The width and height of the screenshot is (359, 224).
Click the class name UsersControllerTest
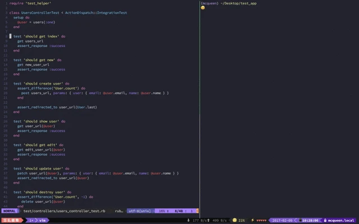40,13
